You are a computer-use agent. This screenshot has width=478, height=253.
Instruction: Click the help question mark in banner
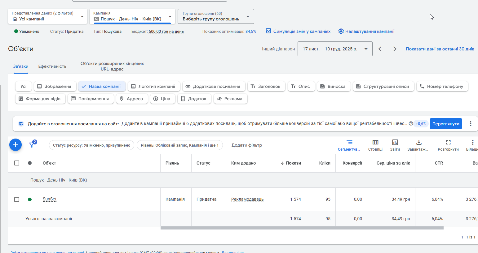pos(411,123)
